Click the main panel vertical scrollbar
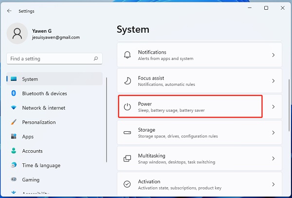The width and height of the screenshot is (292, 198). tap(289, 105)
